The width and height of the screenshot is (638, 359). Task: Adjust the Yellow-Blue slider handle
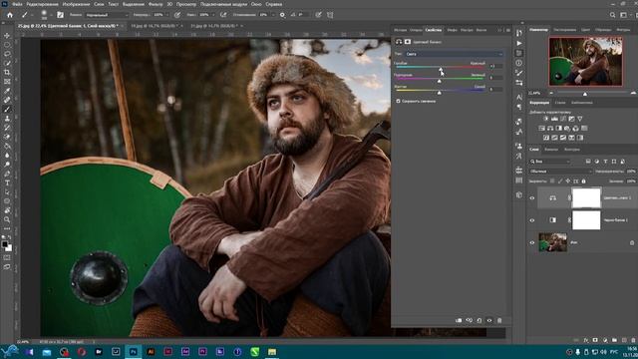coord(439,93)
